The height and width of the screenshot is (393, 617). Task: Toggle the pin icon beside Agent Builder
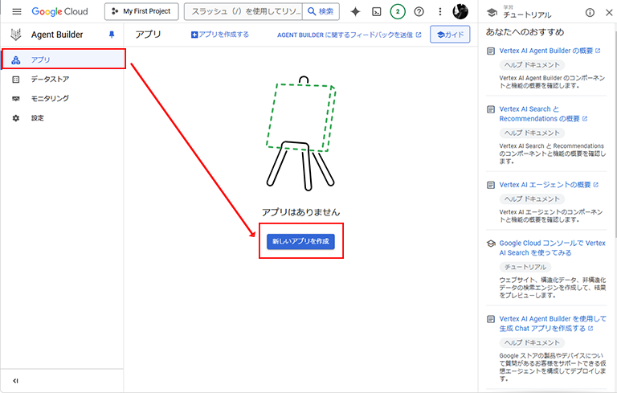click(x=112, y=35)
